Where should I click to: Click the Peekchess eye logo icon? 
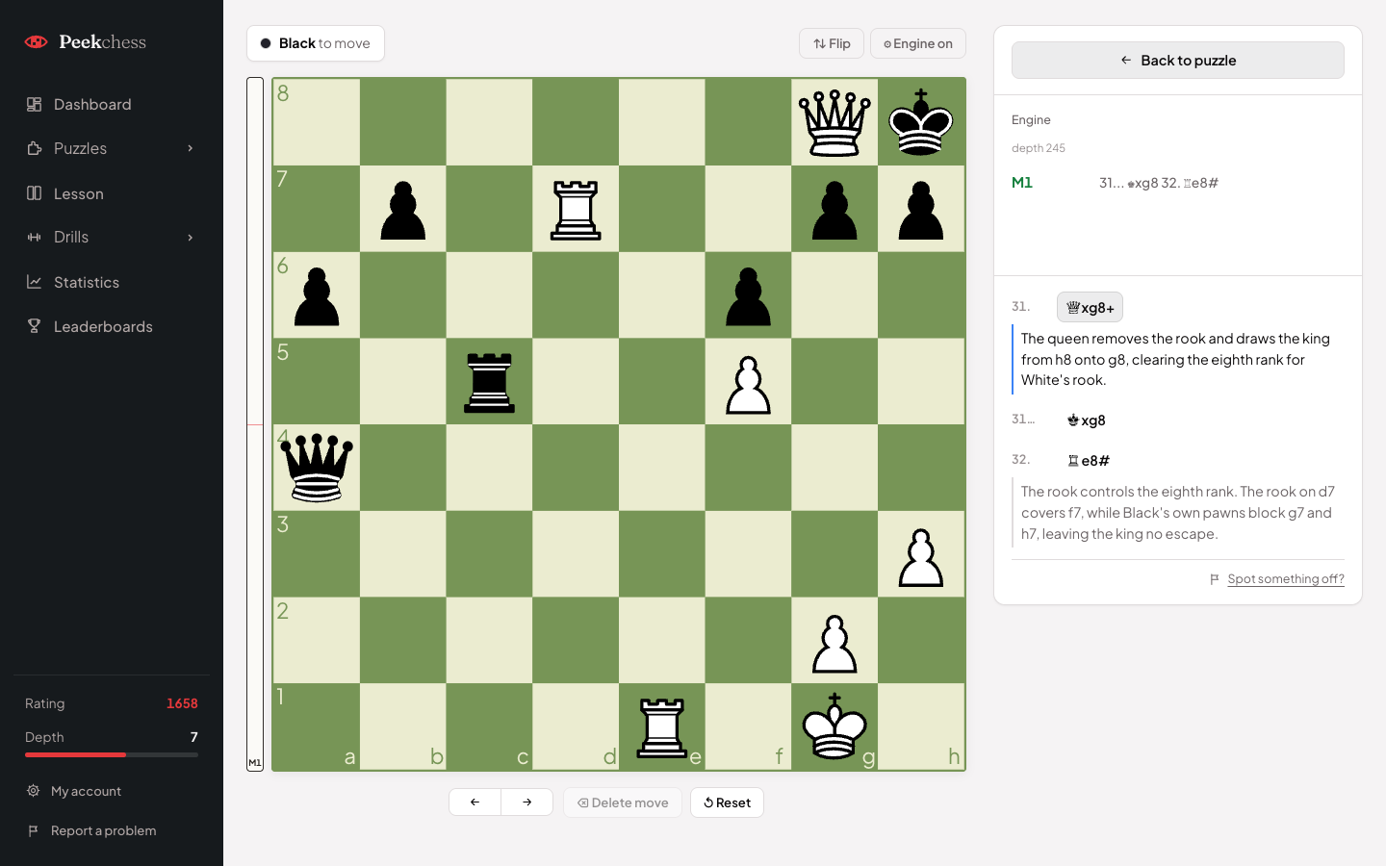tap(36, 41)
